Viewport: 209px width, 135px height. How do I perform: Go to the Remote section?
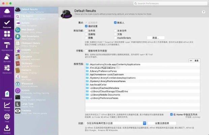click(x=7, y=57)
